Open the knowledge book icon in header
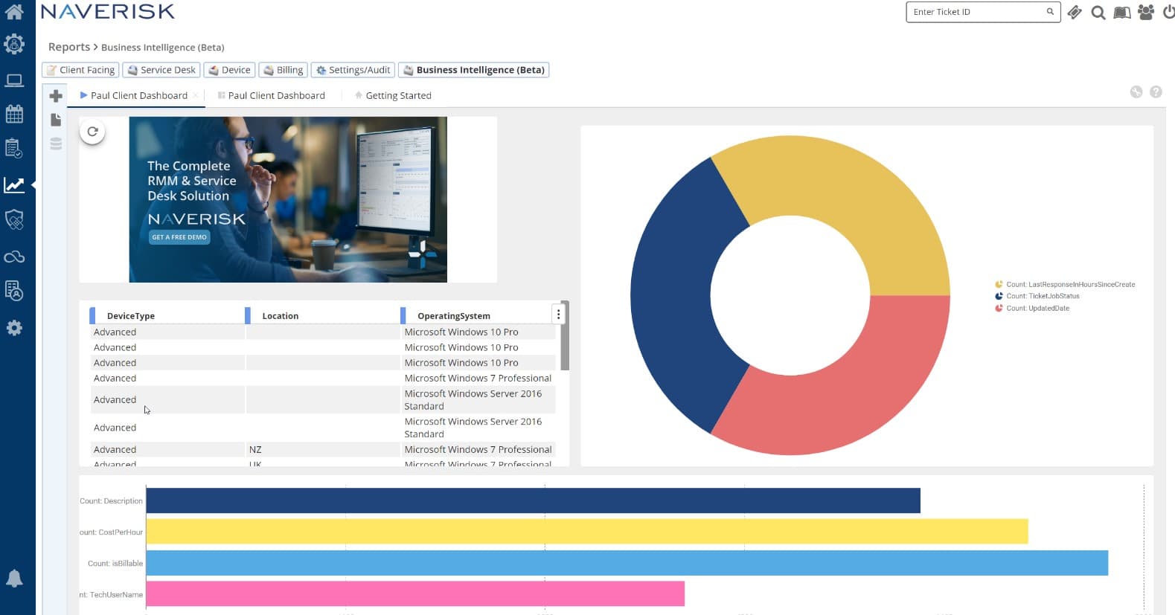 [1122, 12]
